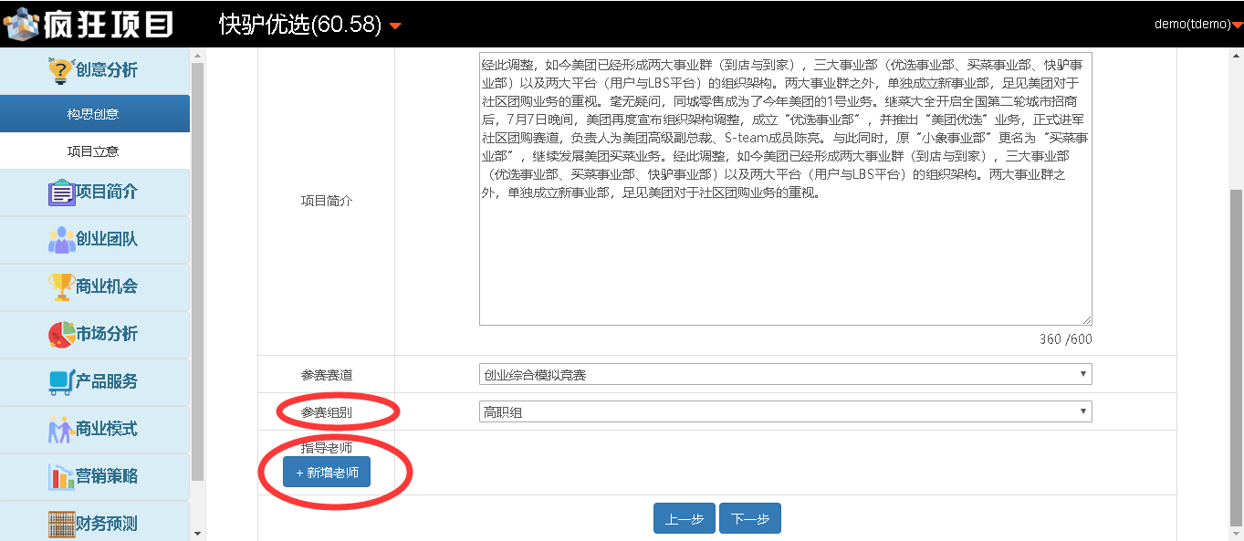This screenshot has height=541, width=1244.
Task: Click the sidebar scrollbar up arrow
Action: (197, 55)
